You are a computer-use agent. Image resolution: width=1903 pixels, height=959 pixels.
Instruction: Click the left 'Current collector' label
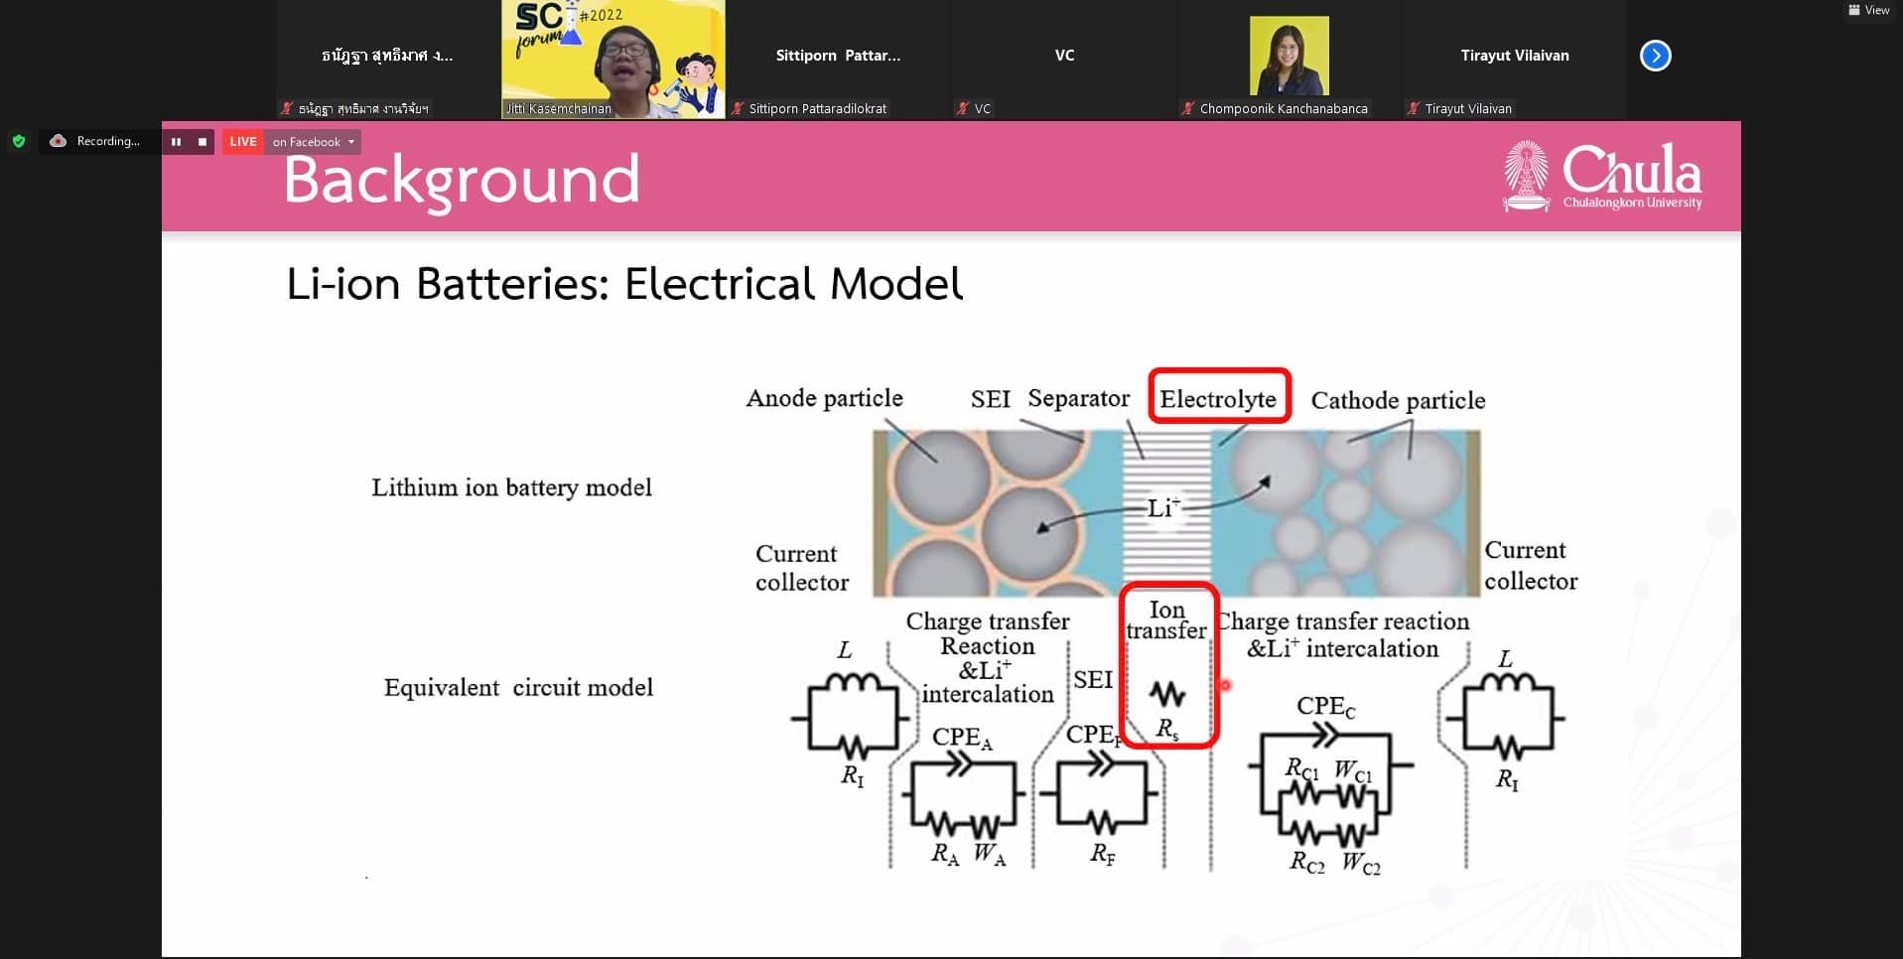(x=802, y=568)
